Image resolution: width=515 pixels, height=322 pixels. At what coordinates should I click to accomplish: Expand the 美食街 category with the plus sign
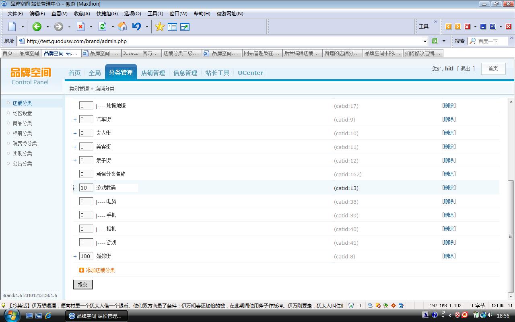(75, 147)
